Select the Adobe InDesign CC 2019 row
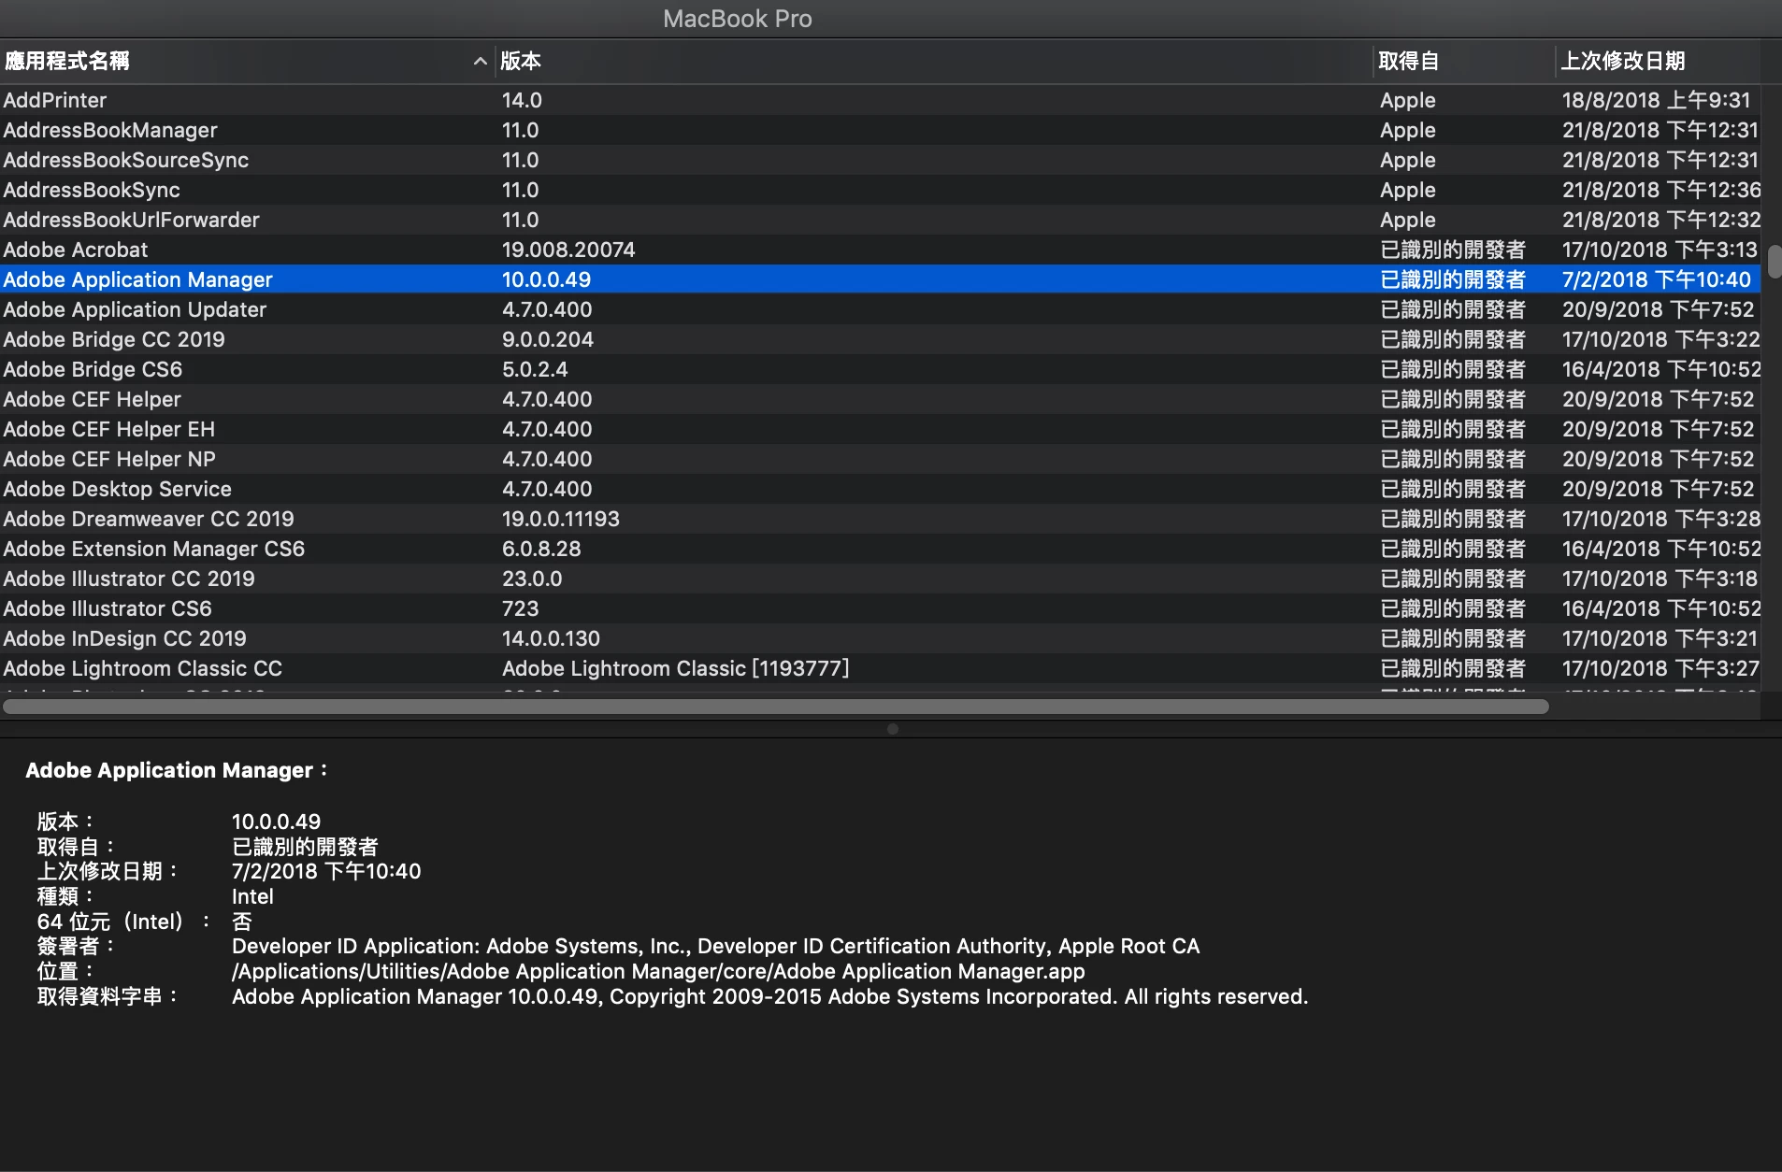 click(x=880, y=638)
